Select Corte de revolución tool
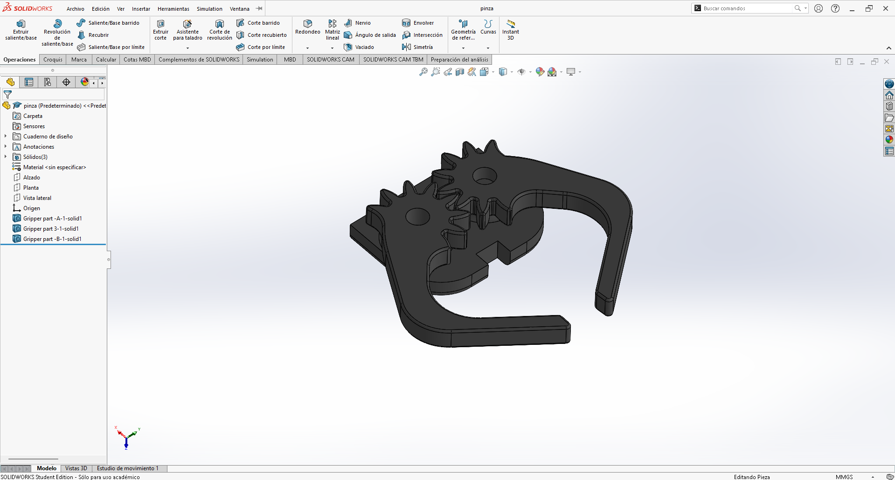The width and height of the screenshot is (895, 480). click(220, 30)
